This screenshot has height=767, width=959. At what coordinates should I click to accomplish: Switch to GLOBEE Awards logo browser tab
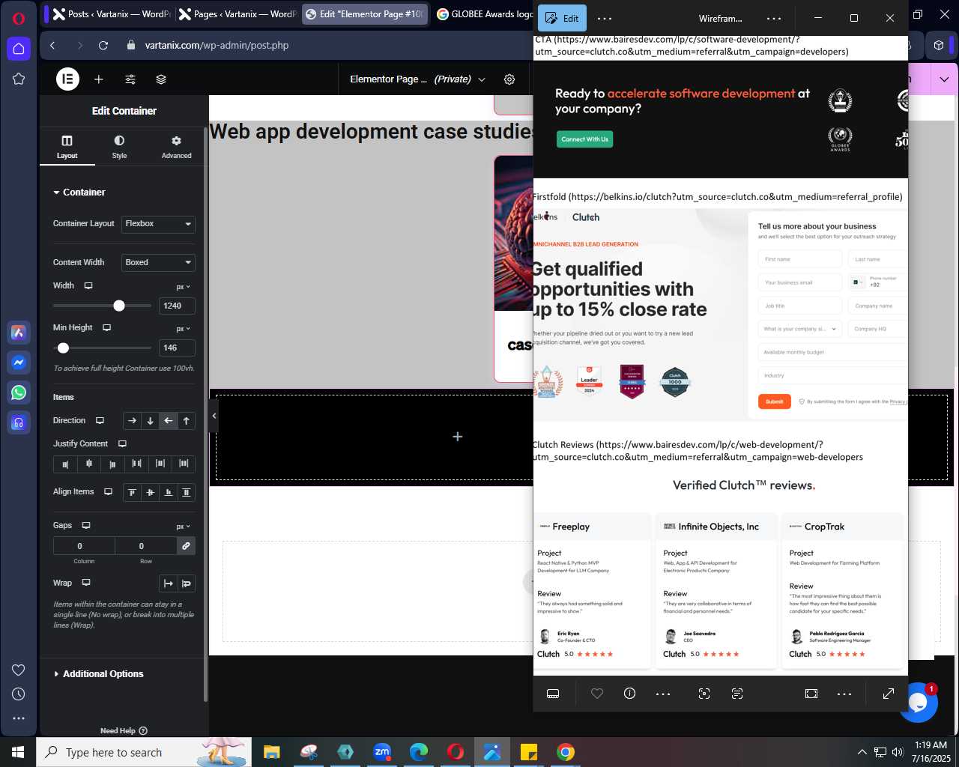tap(485, 14)
